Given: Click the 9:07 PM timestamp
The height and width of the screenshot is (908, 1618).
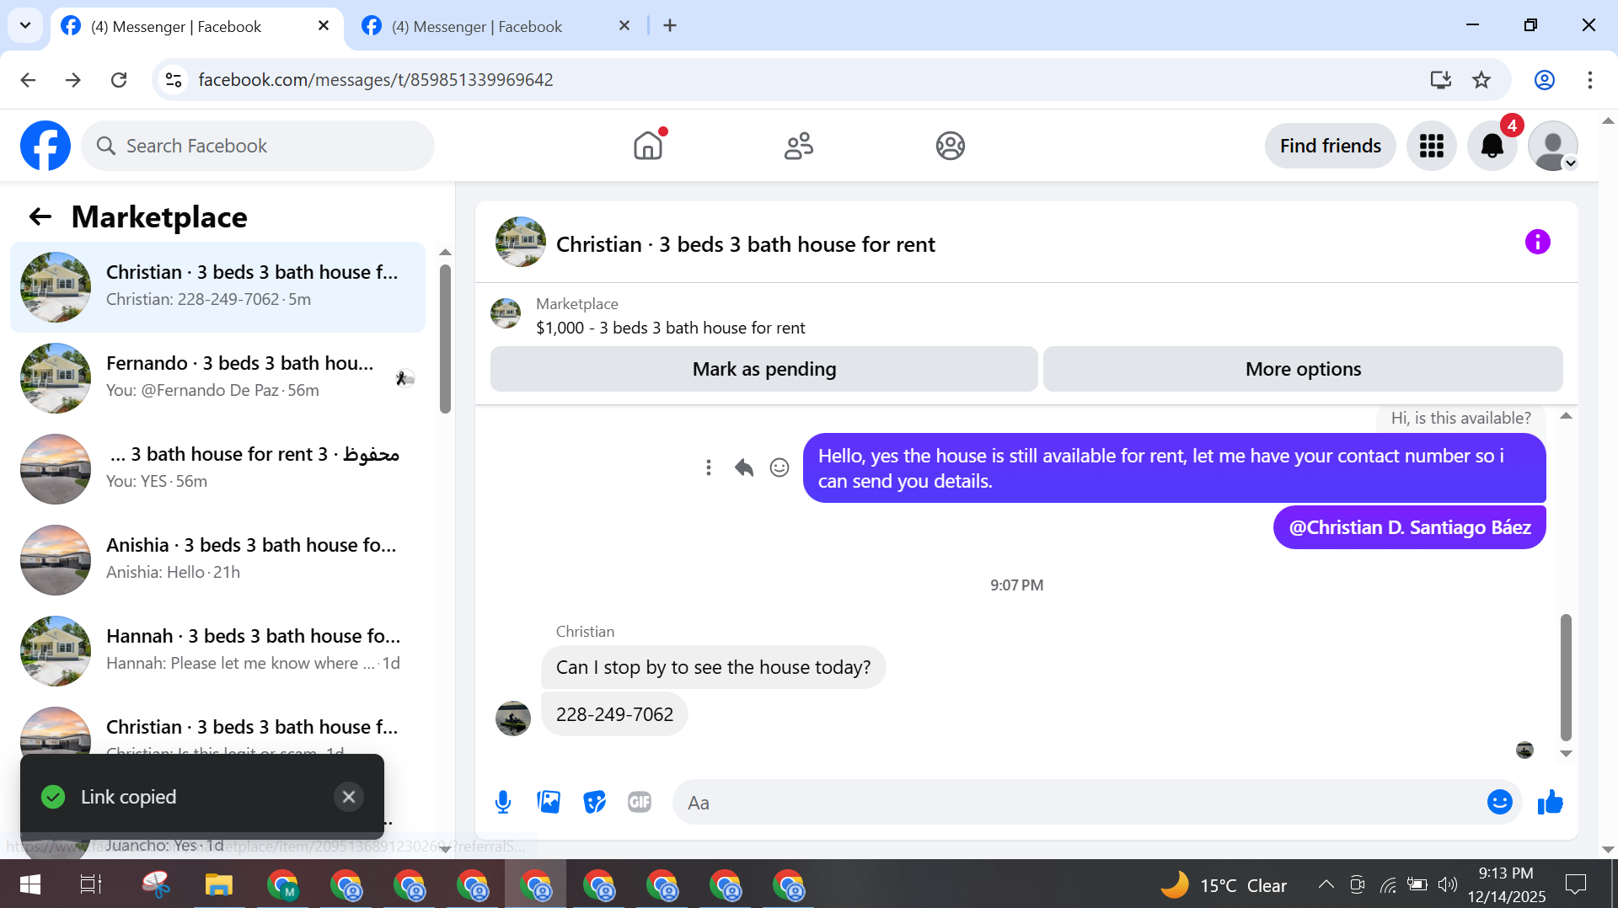Looking at the screenshot, I should coord(1016,585).
